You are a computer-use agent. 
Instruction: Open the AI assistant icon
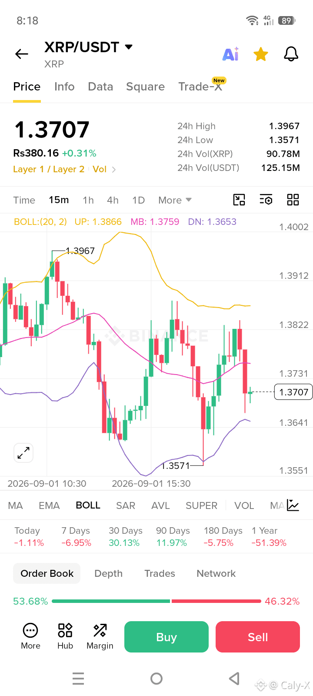[230, 54]
